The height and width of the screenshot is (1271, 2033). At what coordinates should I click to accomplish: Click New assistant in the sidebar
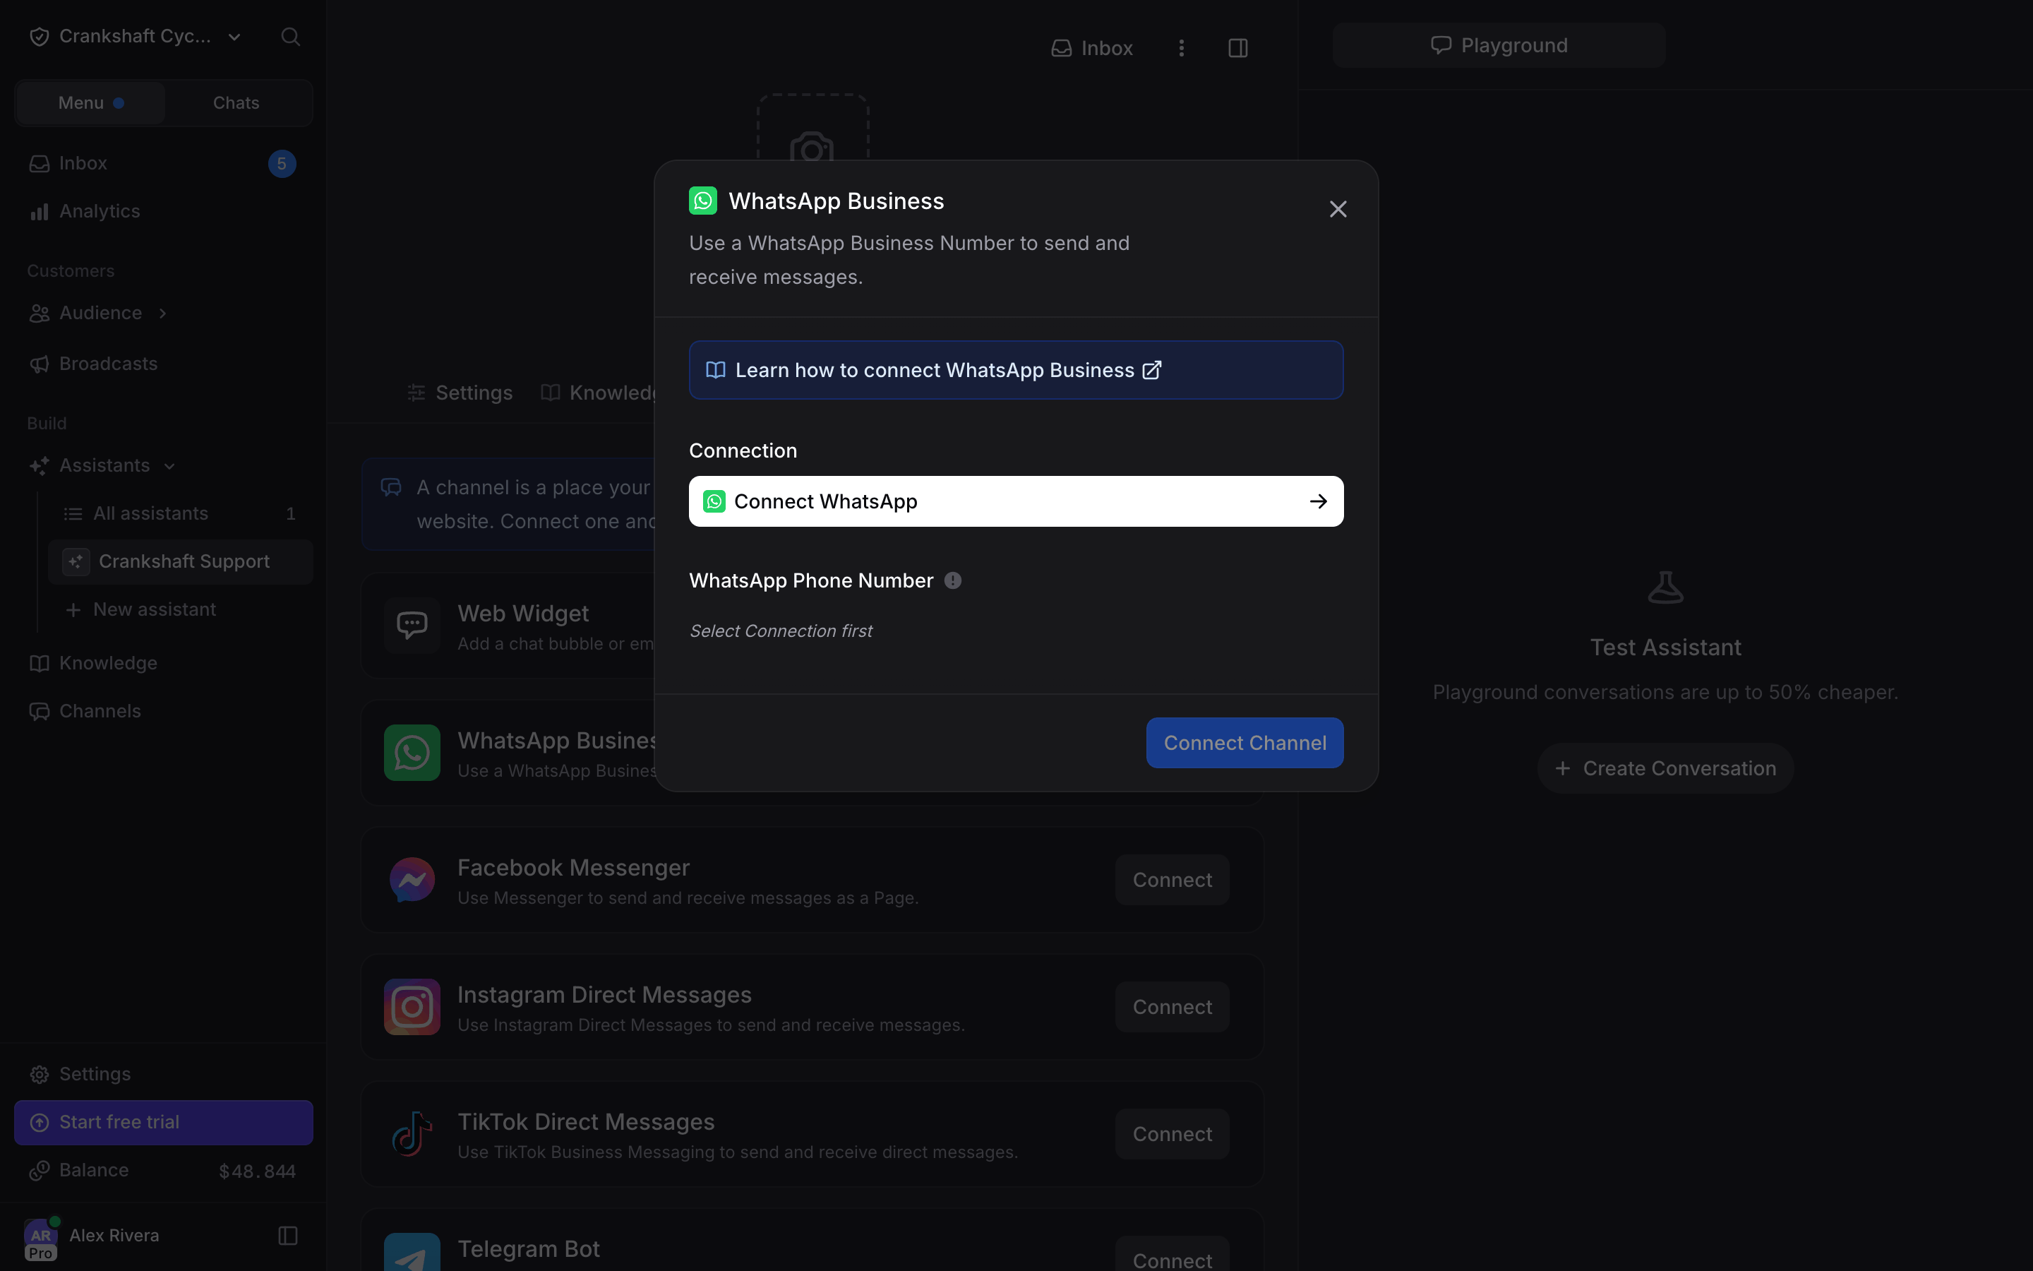pos(181,610)
